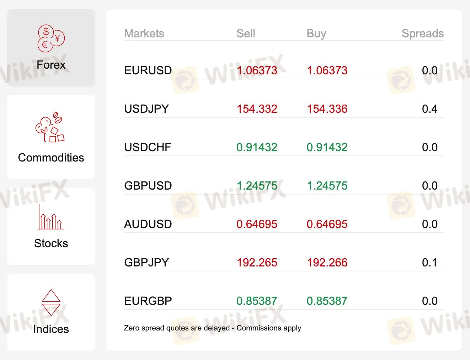This screenshot has height=360, width=470.
Task: Click the Stocks bar chart icon
Action: point(51,217)
